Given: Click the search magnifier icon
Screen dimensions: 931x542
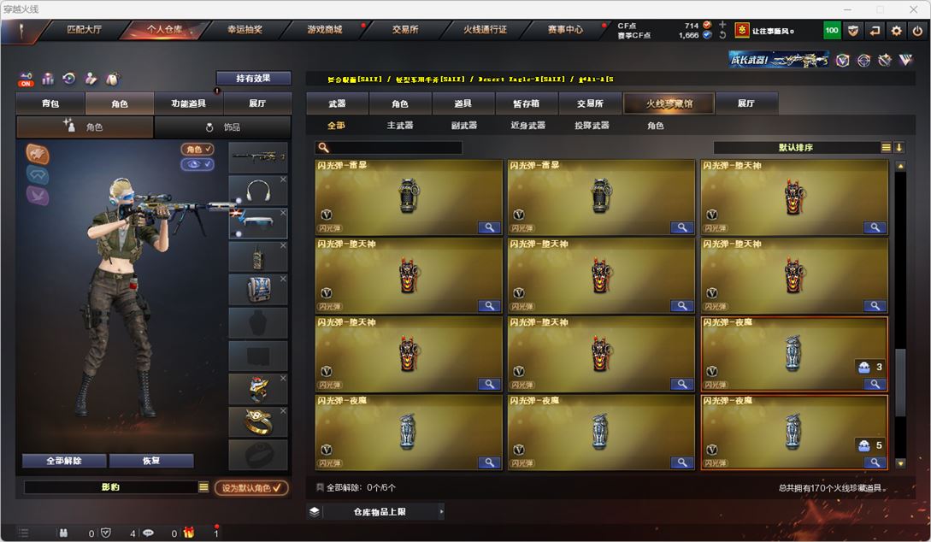Looking at the screenshot, I should pyautogui.click(x=324, y=147).
